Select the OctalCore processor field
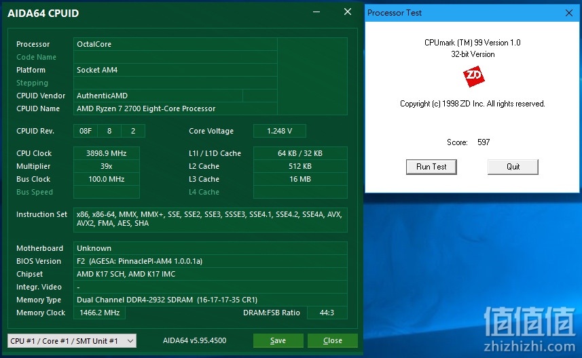Image resolution: width=582 pixels, height=358 pixels. (175, 44)
